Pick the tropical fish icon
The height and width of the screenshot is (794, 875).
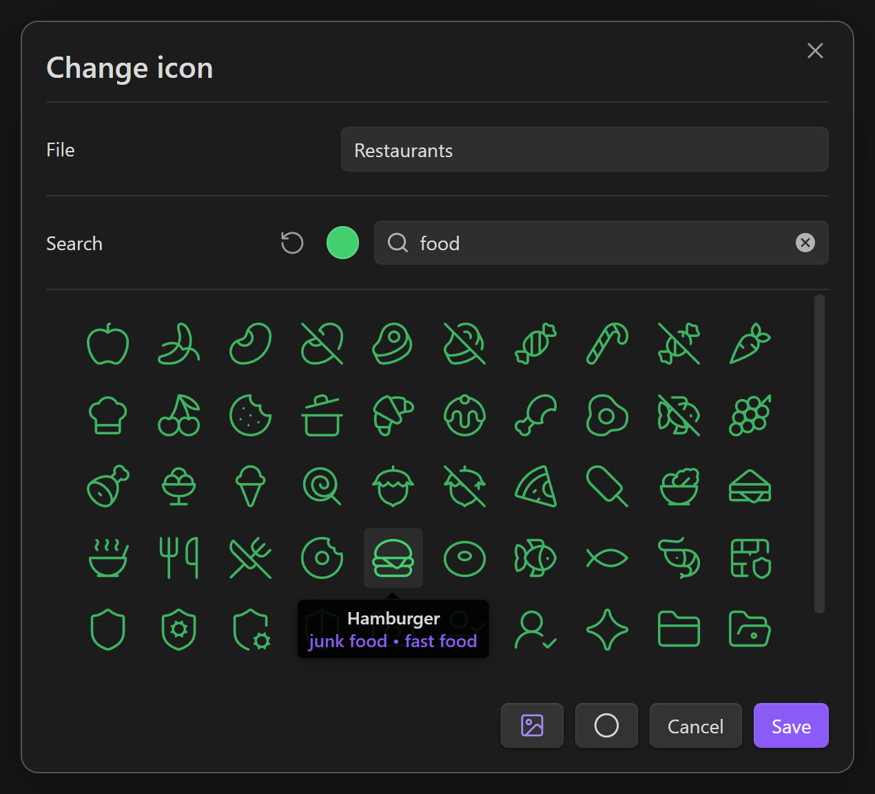tap(536, 558)
